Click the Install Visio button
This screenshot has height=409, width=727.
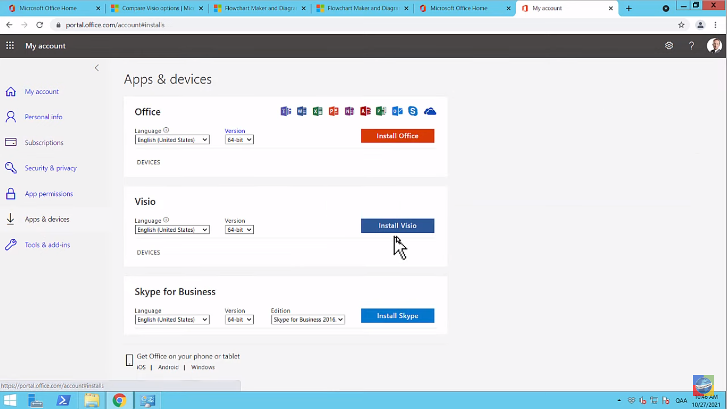398,225
